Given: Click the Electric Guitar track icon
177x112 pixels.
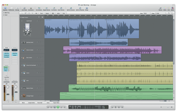Looking at the screenshot, I should (24, 50).
